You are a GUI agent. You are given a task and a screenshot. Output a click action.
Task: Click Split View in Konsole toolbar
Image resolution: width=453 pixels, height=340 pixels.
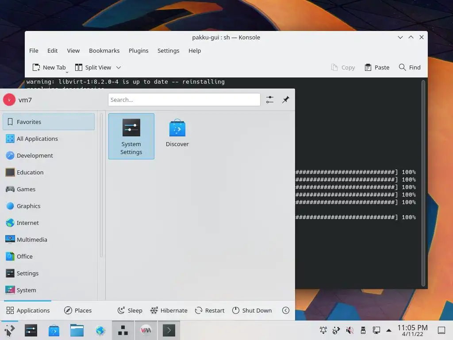[93, 67]
